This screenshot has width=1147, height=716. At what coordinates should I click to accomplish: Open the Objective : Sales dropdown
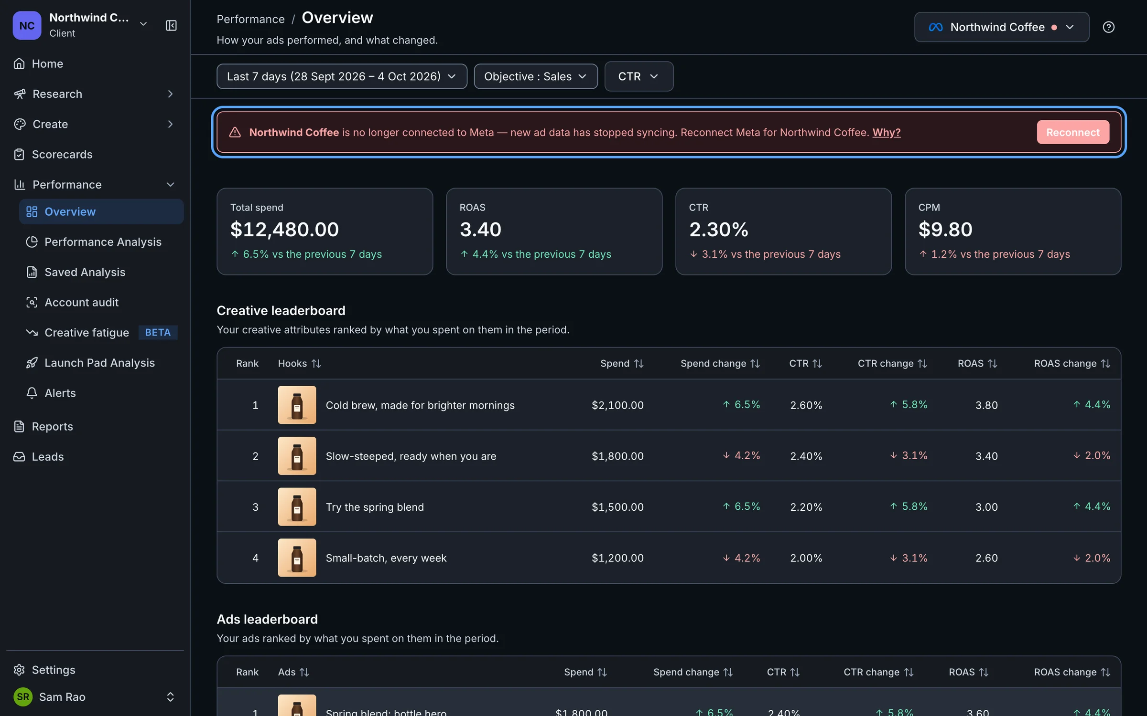tap(536, 76)
